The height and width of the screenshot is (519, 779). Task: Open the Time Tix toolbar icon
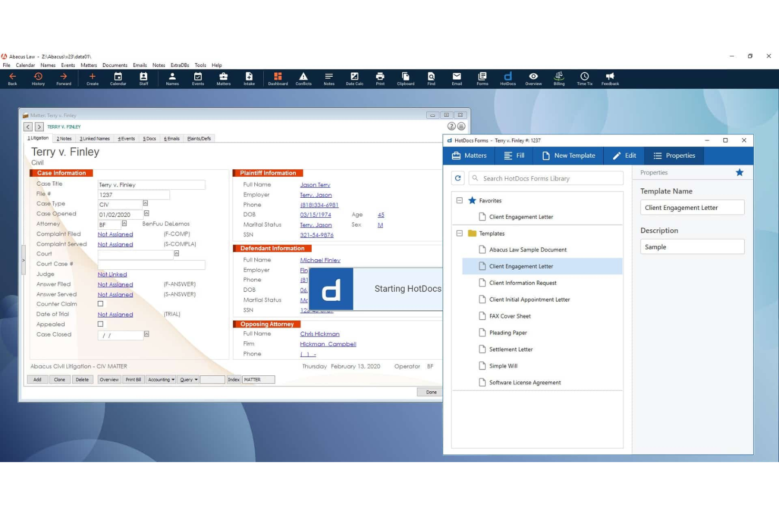[x=584, y=79]
